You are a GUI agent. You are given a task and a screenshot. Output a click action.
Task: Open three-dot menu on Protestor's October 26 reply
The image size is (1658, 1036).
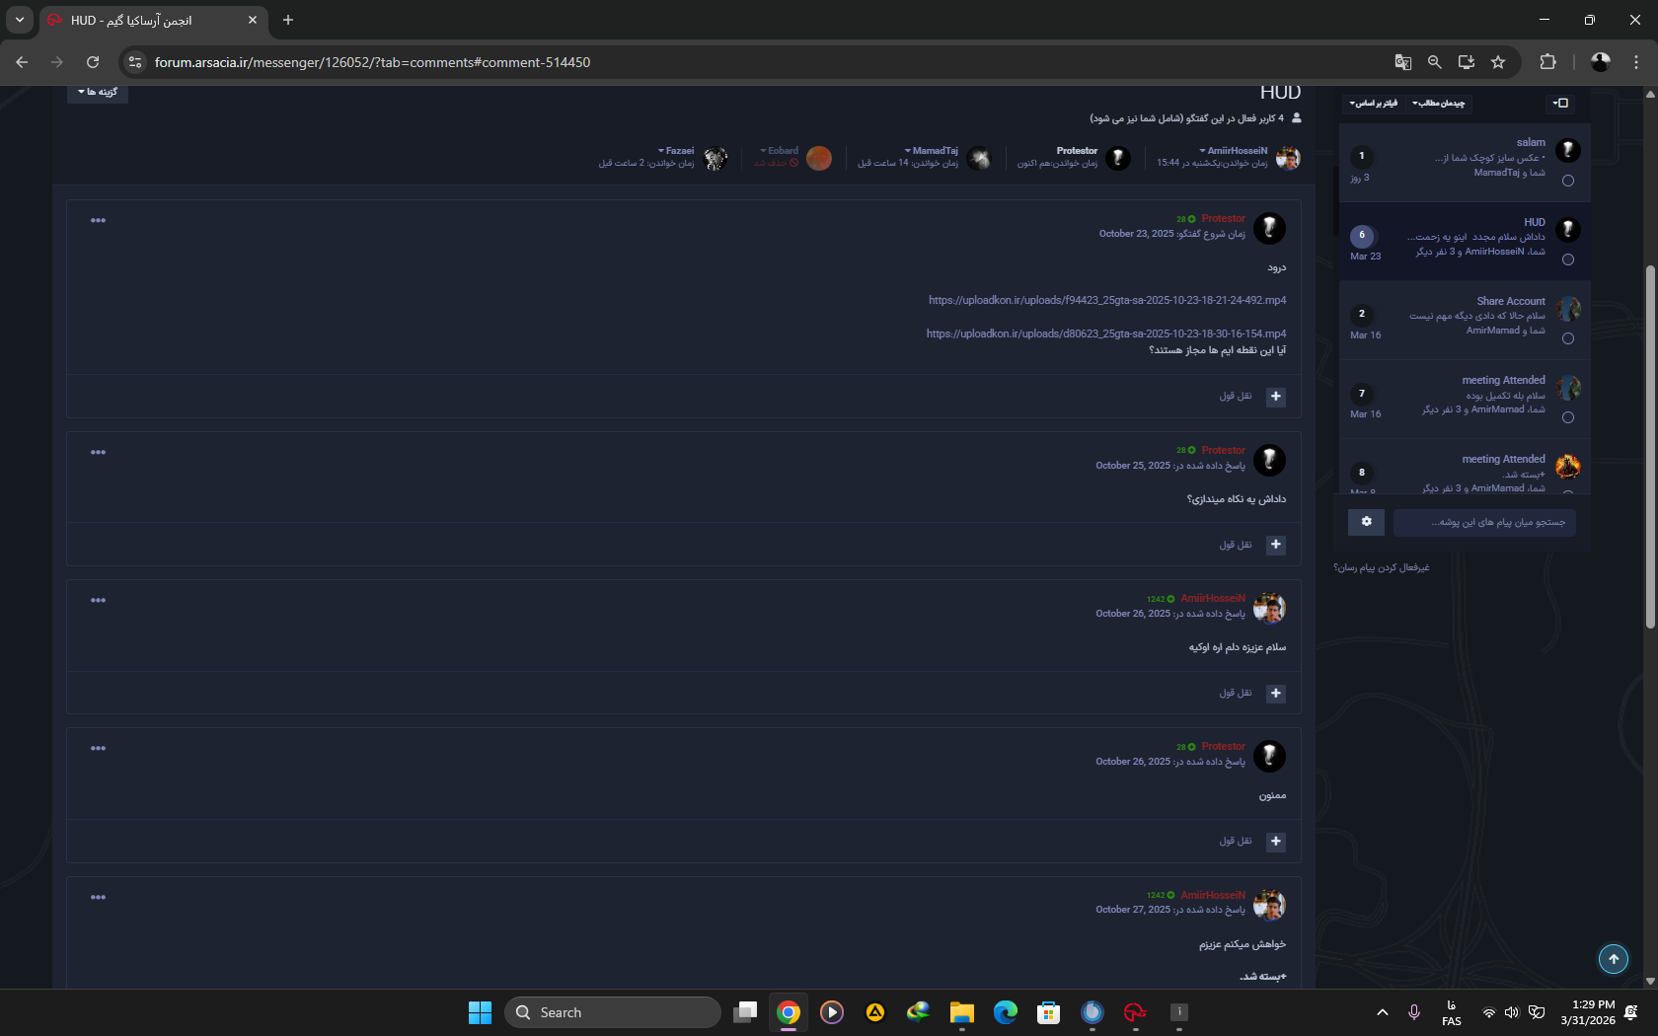coord(98,748)
